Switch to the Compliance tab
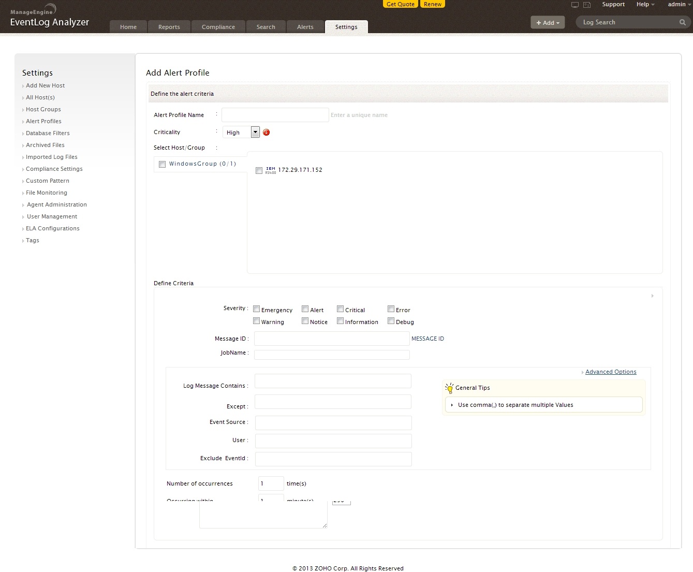The width and height of the screenshot is (693, 572). [218, 27]
